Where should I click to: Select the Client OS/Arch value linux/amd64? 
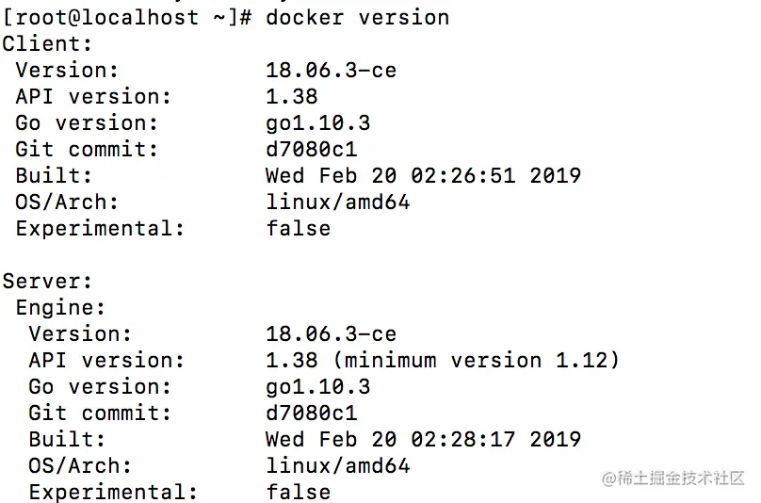click(x=337, y=202)
